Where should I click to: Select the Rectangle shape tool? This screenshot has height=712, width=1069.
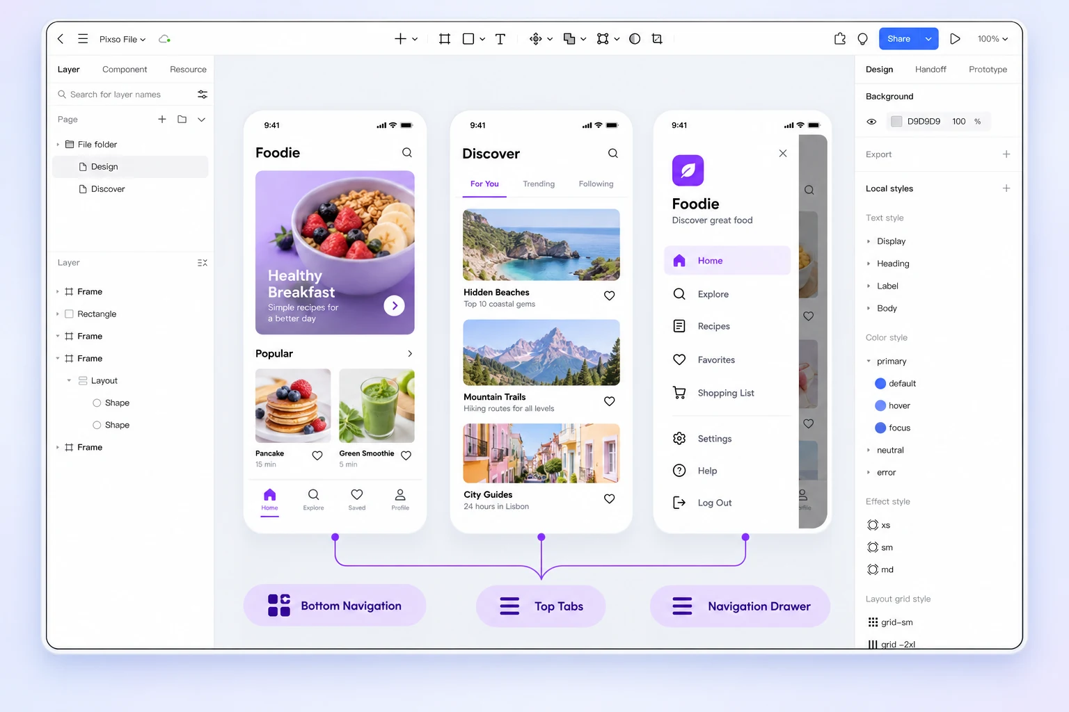tap(468, 39)
